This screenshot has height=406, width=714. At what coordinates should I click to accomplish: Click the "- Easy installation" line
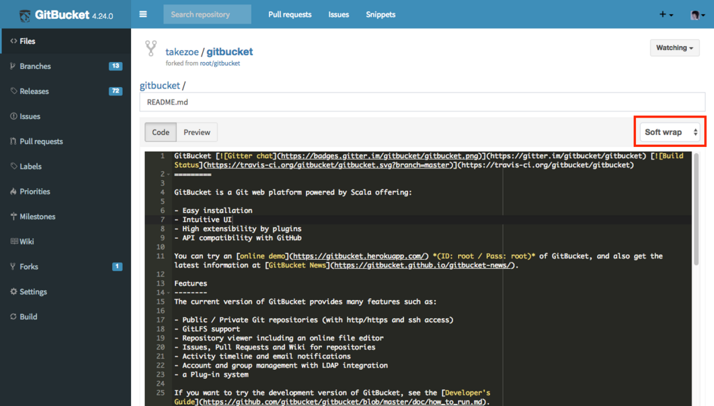[x=213, y=210]
